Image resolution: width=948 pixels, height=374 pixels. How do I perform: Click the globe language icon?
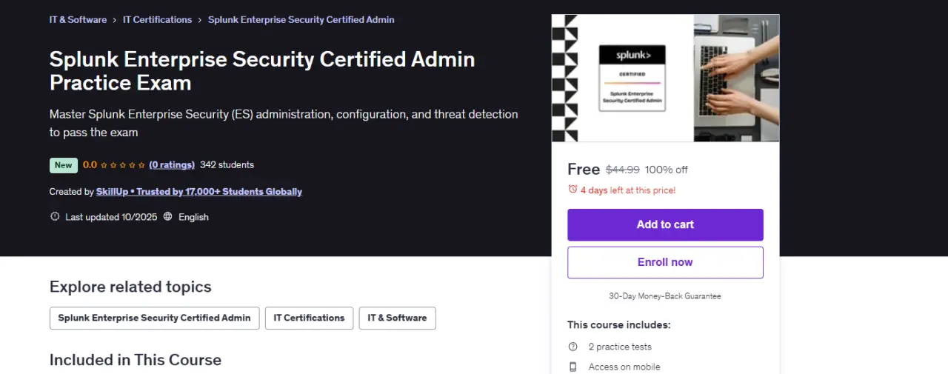click(168, 217)
